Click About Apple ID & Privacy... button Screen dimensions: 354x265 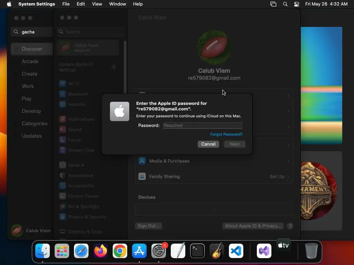[253, 226]
